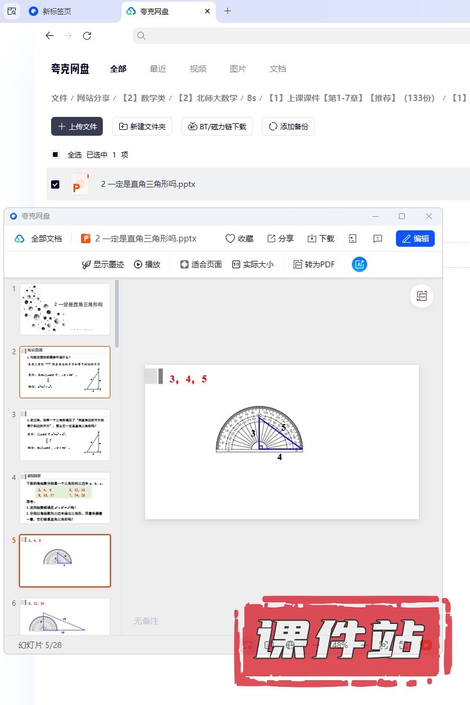Open the 文档 category tab

point(278,69)
